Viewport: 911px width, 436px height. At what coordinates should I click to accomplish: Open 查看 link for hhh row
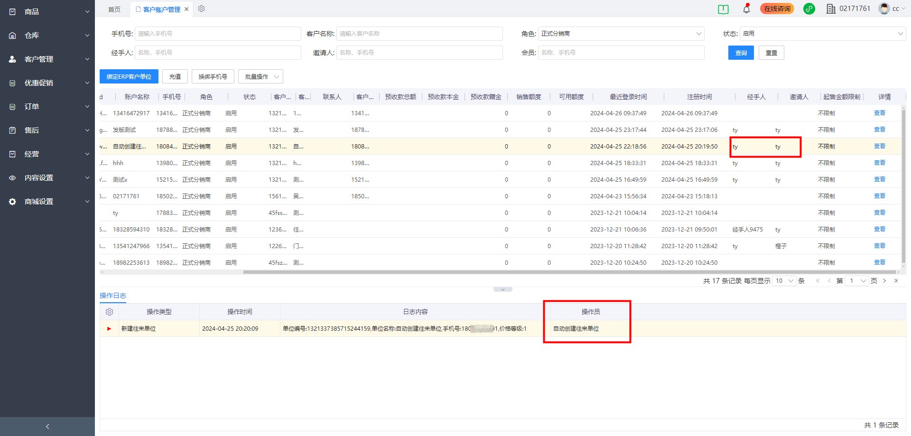[880, 163]
